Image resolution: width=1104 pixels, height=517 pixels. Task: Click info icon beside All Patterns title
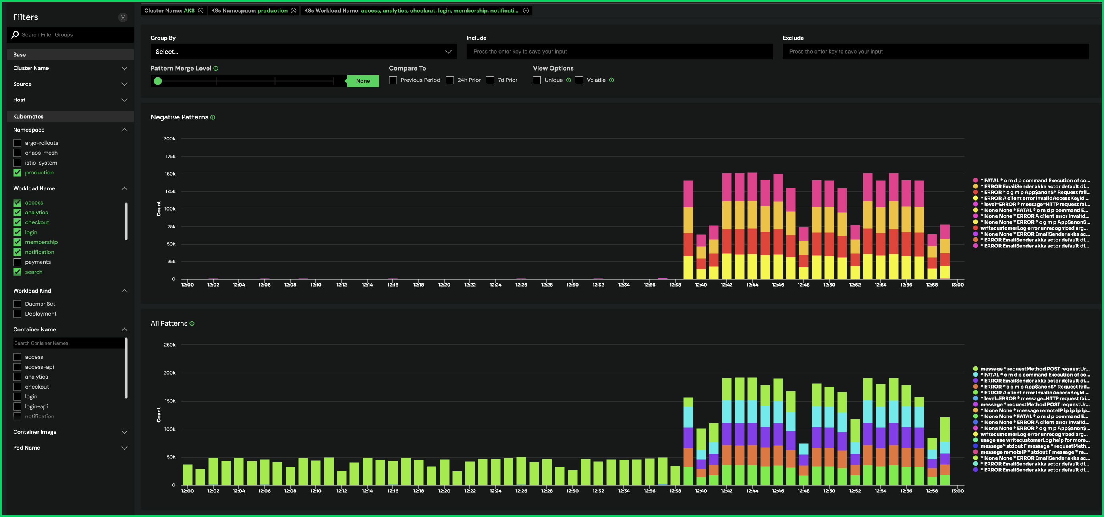pyautogui.click(x=192, y=324)
